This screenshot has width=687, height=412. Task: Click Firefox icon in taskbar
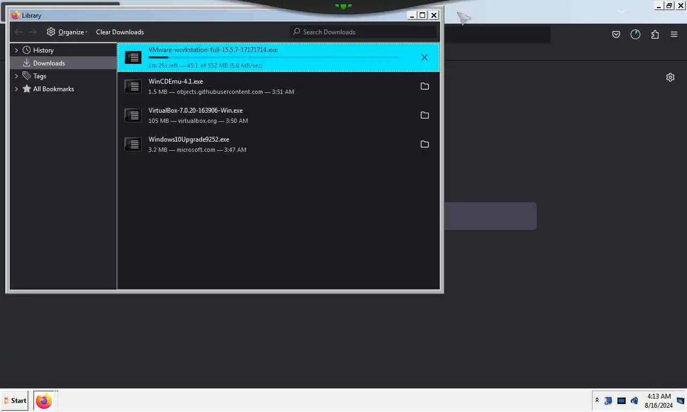pyautogui.click(x=44, y=401)
